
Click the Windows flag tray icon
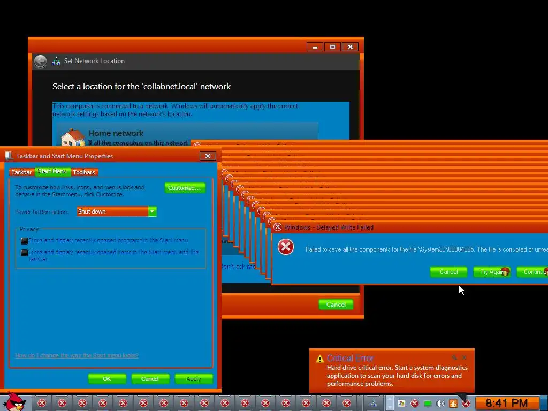401,404
